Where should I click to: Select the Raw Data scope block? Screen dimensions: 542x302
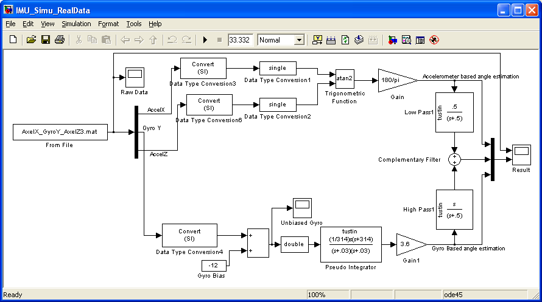(x=135, y=77)
